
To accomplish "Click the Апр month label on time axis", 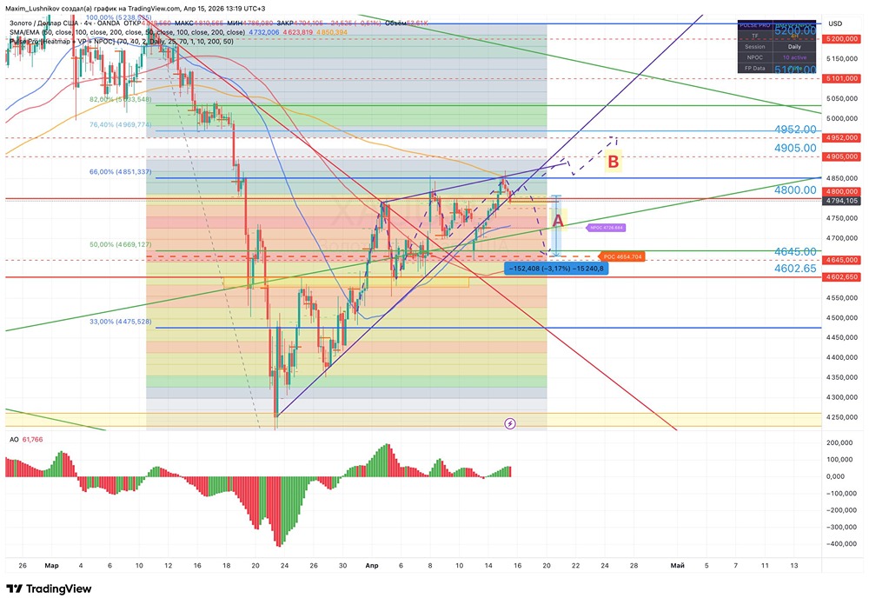I will coord(372,566).
